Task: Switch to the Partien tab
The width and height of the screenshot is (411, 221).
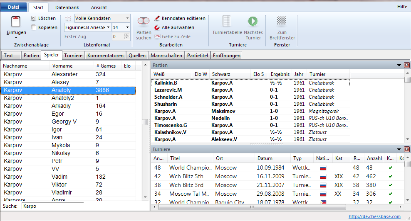Action: coord(31,56)
